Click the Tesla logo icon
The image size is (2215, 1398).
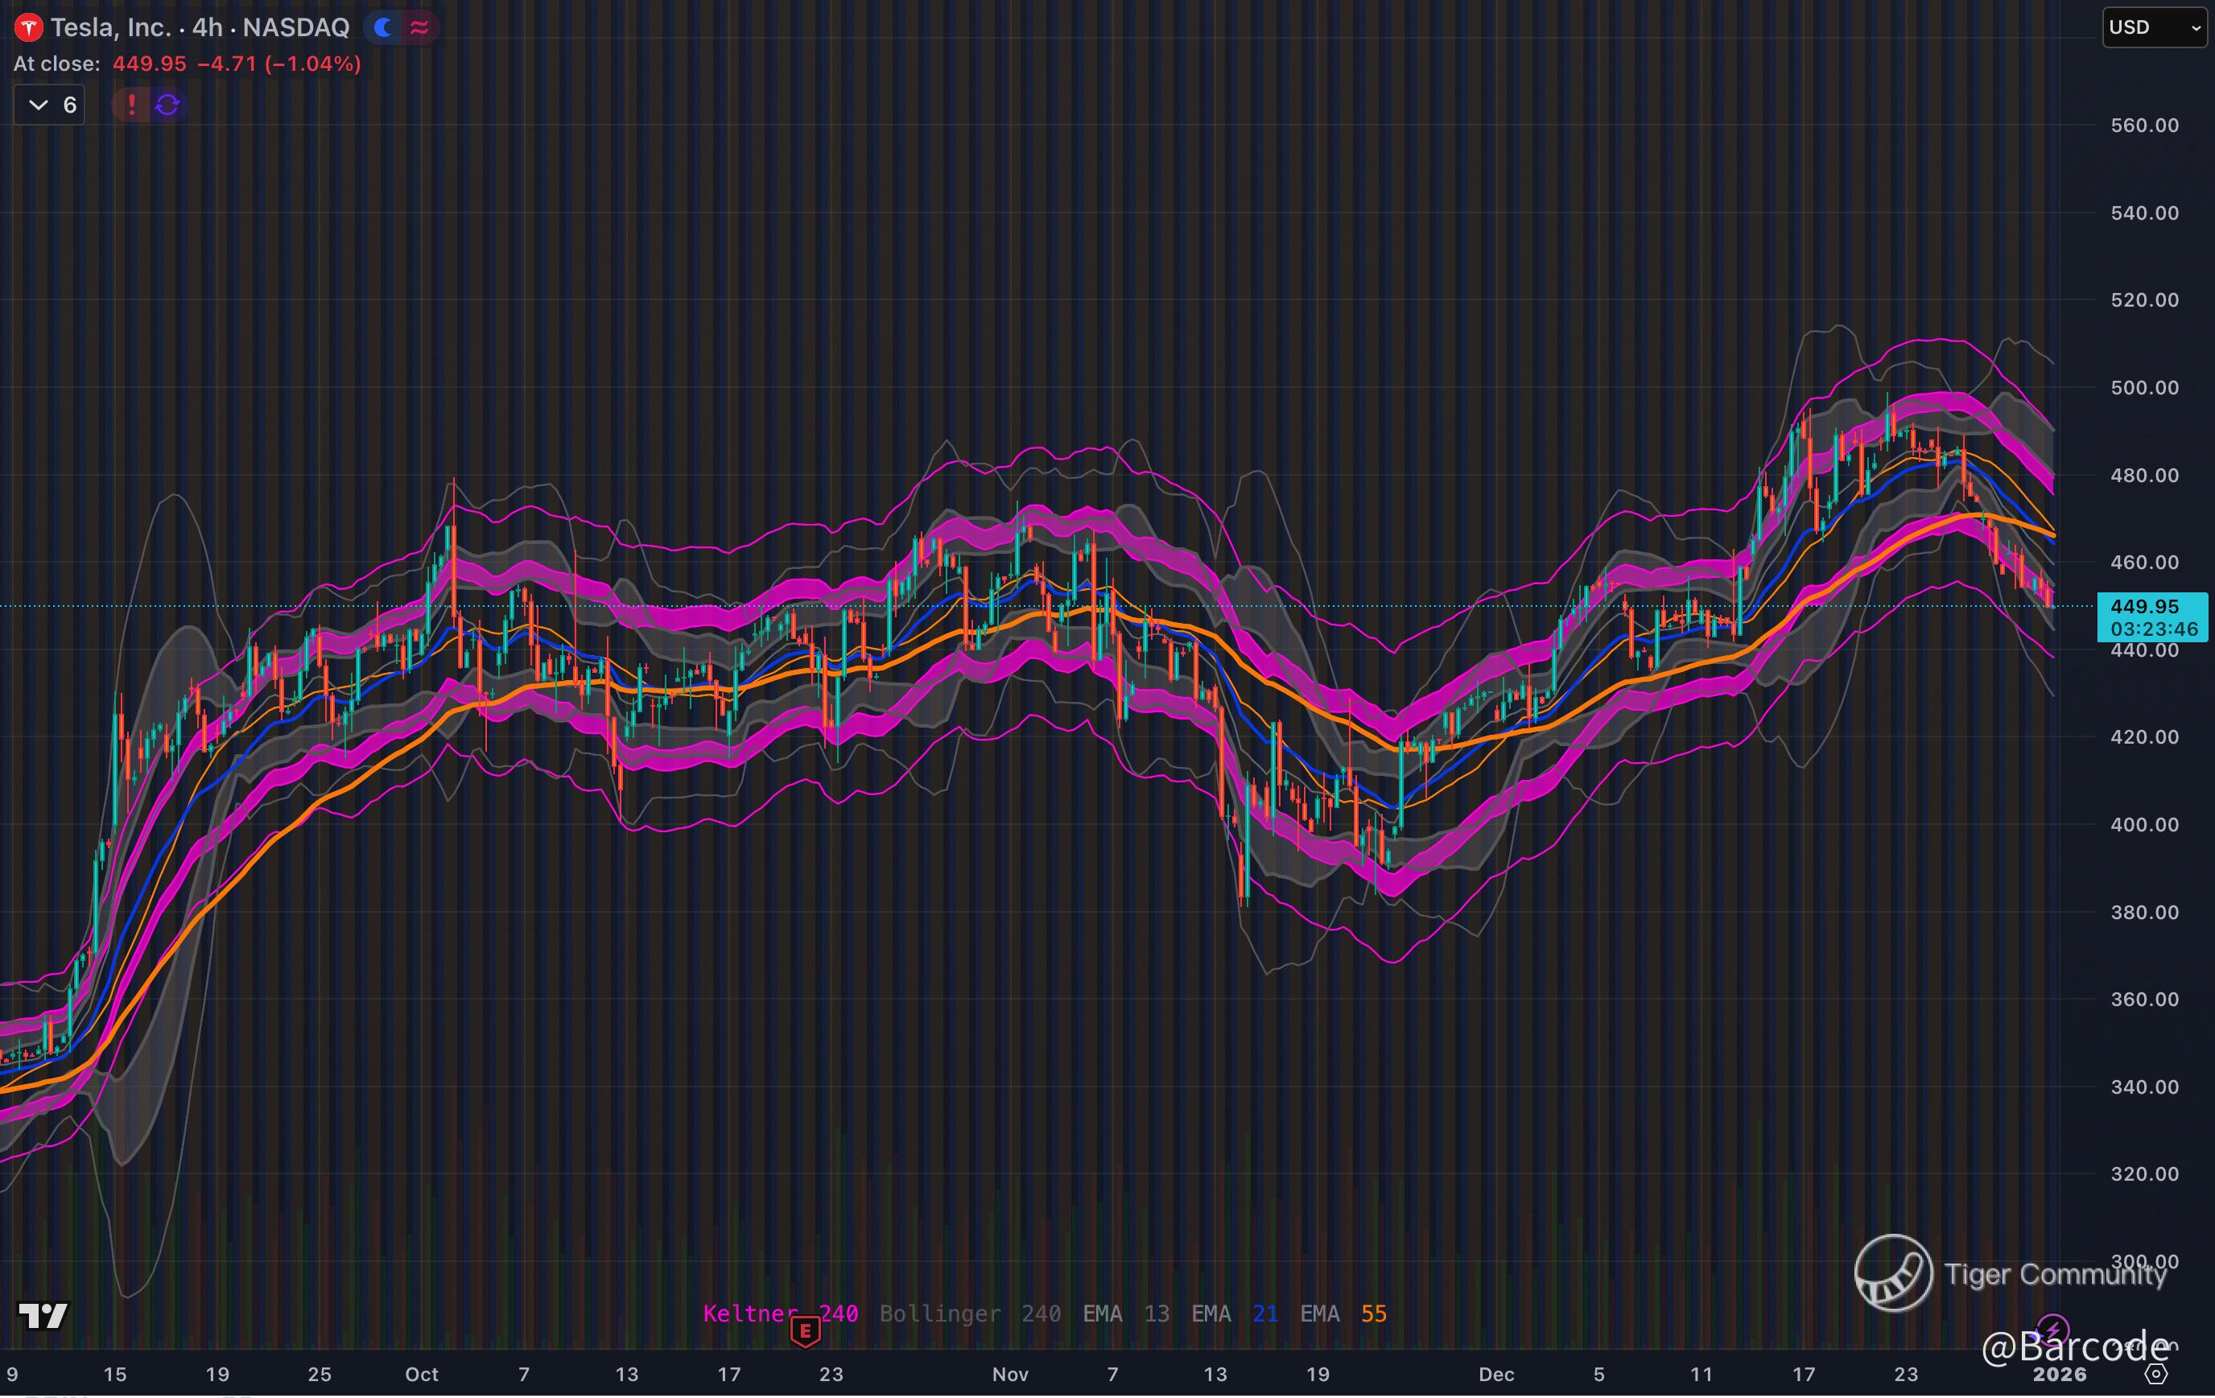(28, 27)
